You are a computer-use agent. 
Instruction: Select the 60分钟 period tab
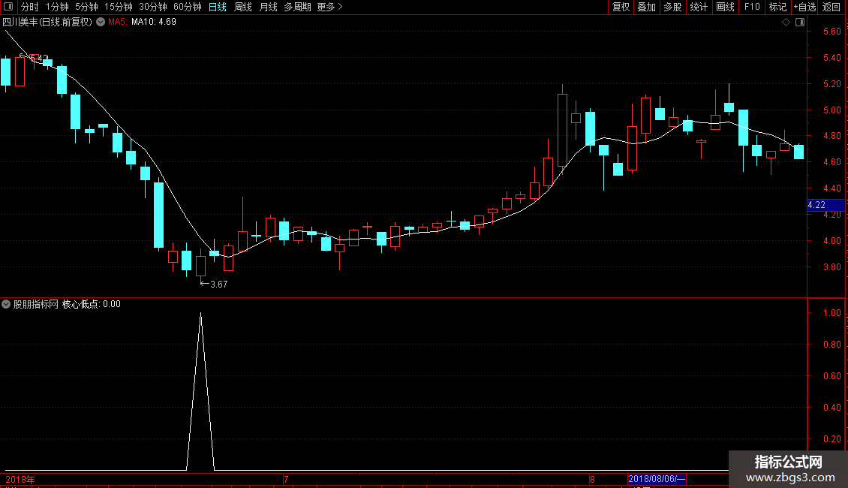(x=188, y=7)
